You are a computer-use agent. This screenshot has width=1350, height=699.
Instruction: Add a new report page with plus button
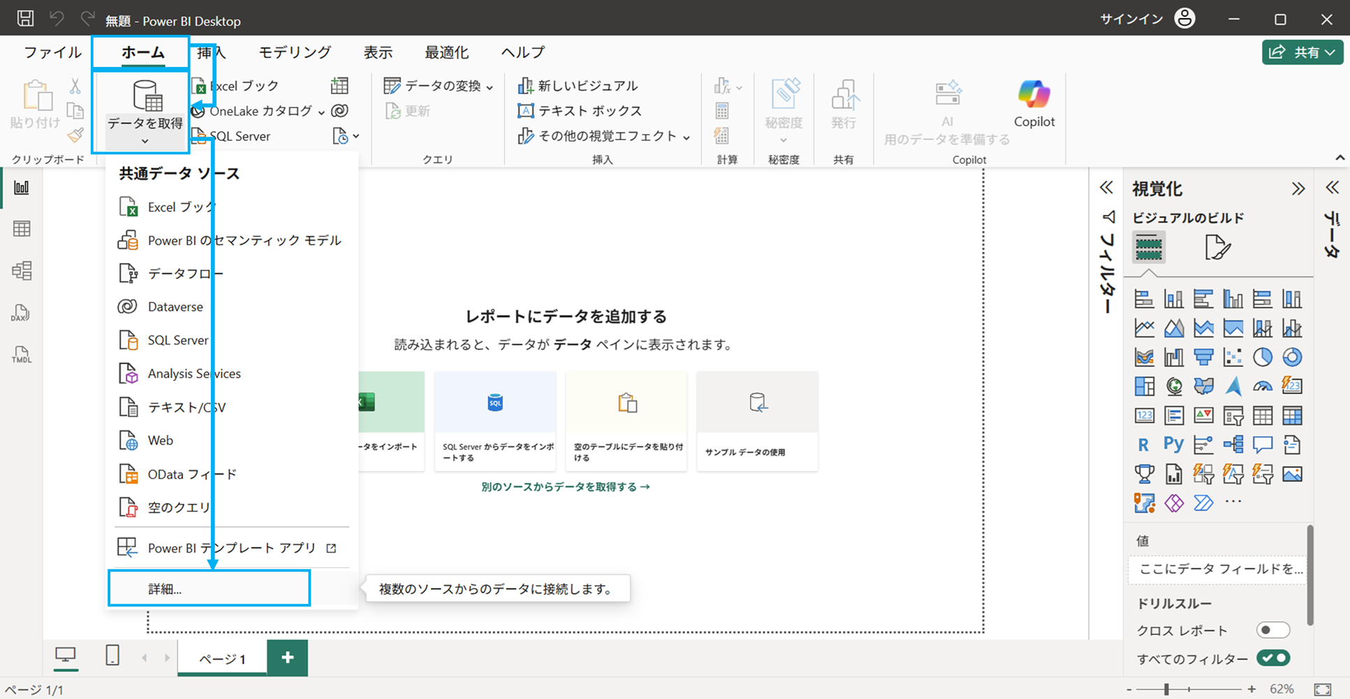[x=287, y=656]
